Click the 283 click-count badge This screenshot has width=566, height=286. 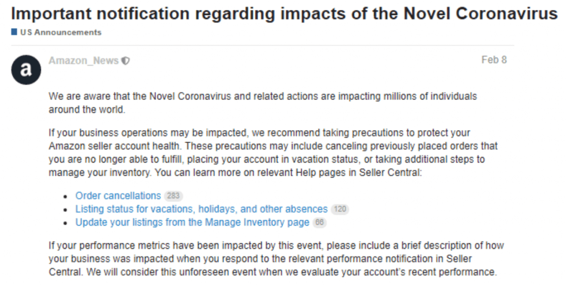173,196
